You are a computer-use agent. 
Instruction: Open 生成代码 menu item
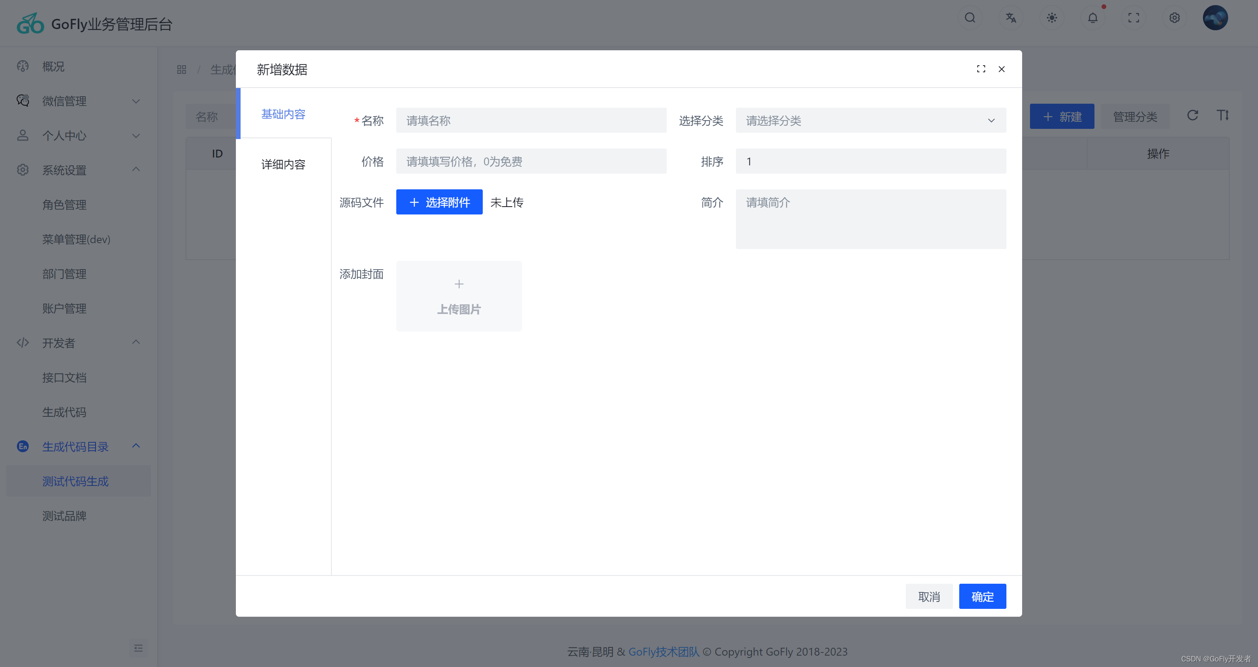[x=64, y=412]
